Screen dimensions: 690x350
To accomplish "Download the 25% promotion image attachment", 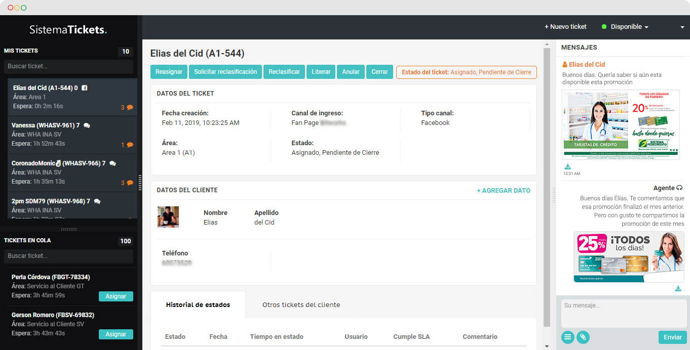I will [x=678, y=288].
